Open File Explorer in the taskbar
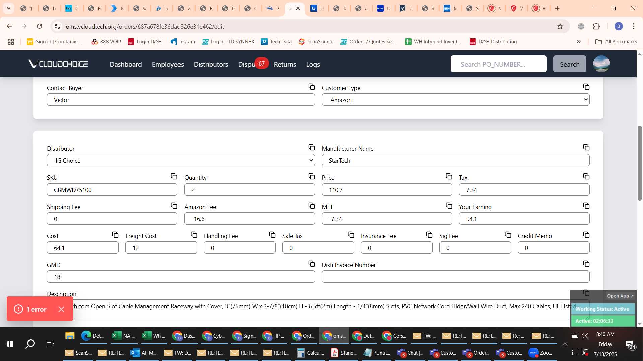 tap(70, 336)
